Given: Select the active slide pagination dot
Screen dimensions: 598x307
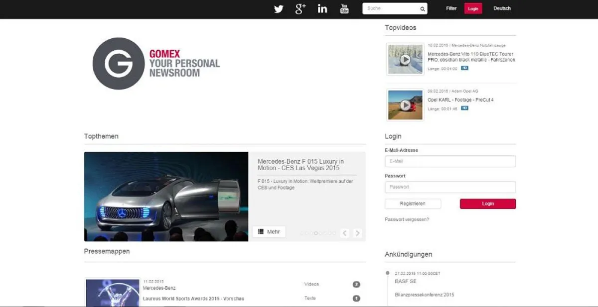Looking at the screenshot, I should (316, 233).
